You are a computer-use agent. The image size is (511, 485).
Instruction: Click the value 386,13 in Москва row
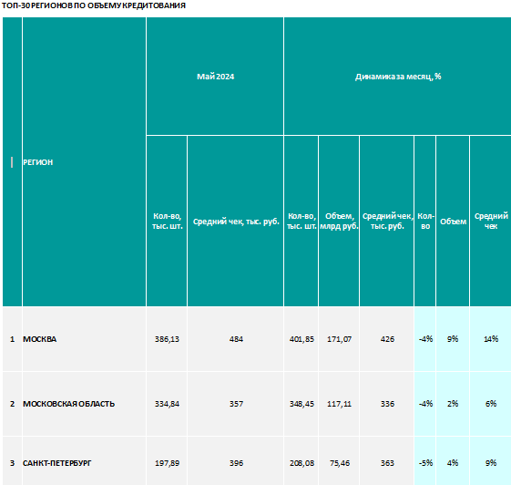click(x=167, y=339)
